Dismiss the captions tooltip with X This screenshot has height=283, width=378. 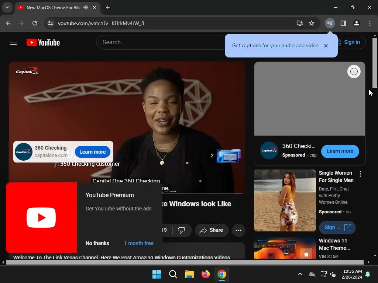pyautogui.click(x=326, y=45)
